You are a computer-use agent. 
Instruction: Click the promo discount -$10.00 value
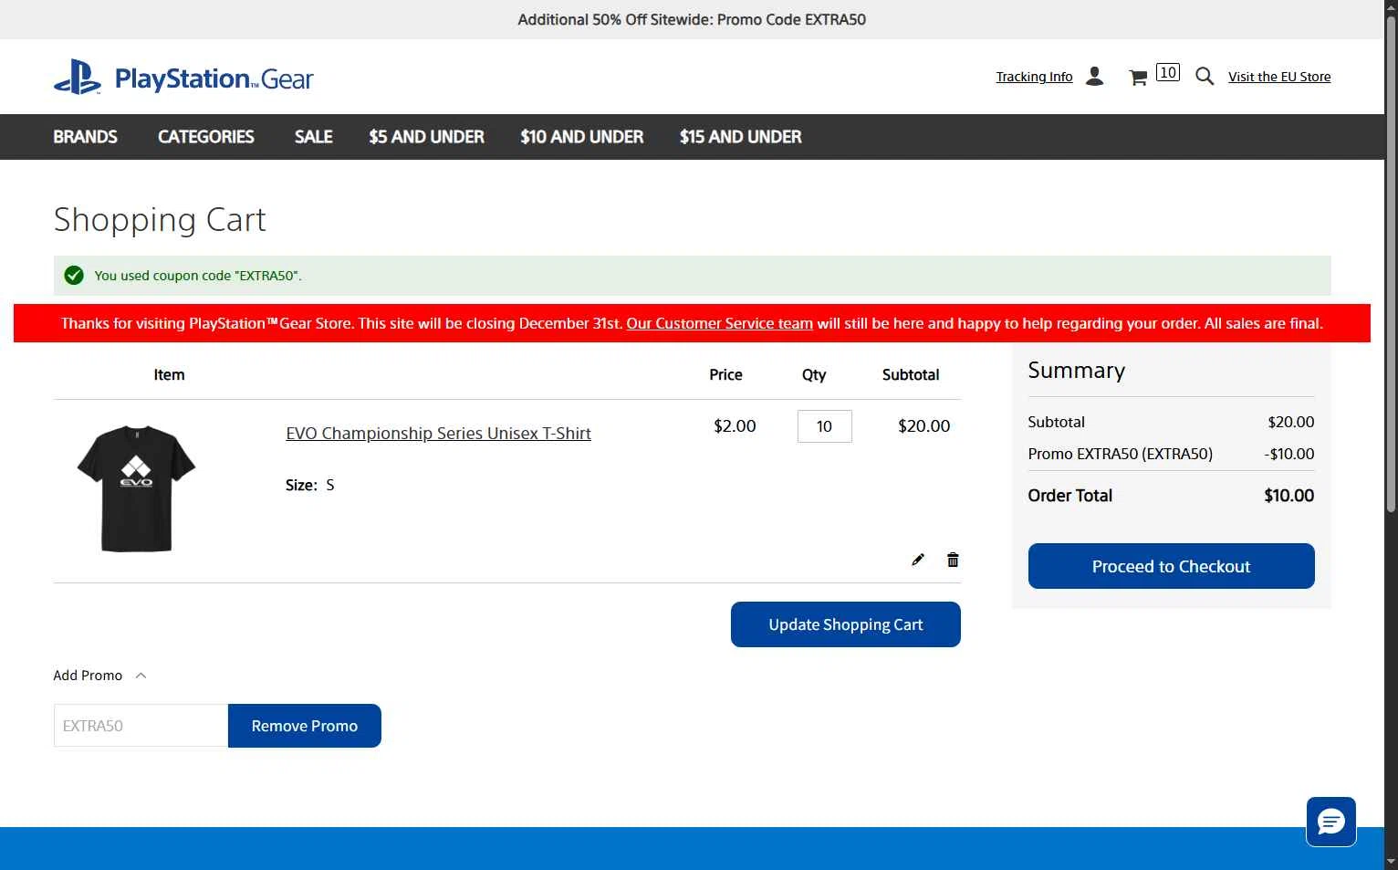pyautogui.click(x=1288, y=454)
